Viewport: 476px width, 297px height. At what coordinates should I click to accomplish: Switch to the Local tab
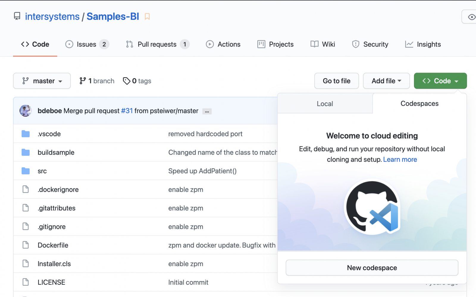click(x=325, y=104)
